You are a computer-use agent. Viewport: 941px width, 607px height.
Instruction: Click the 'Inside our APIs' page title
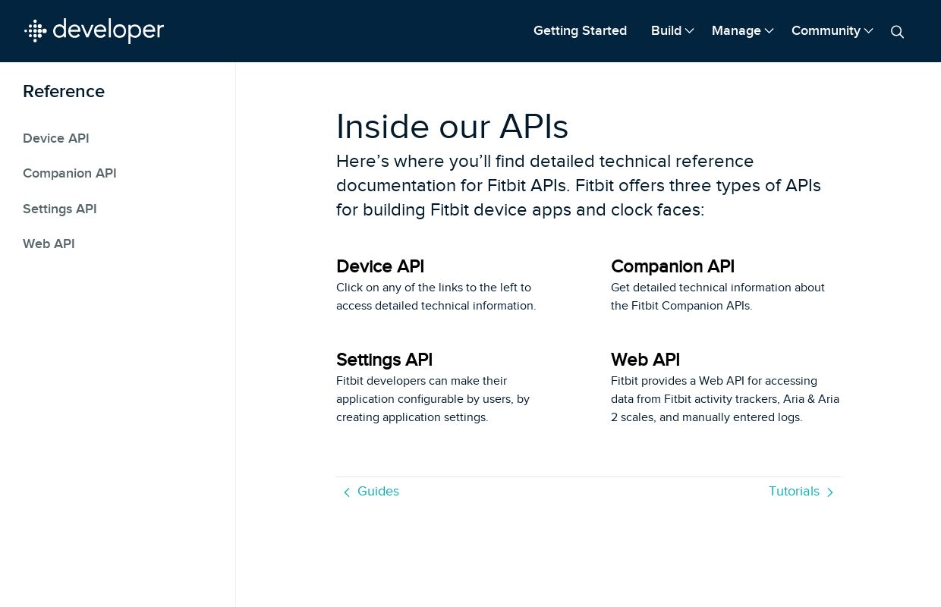tap(452, 127)
